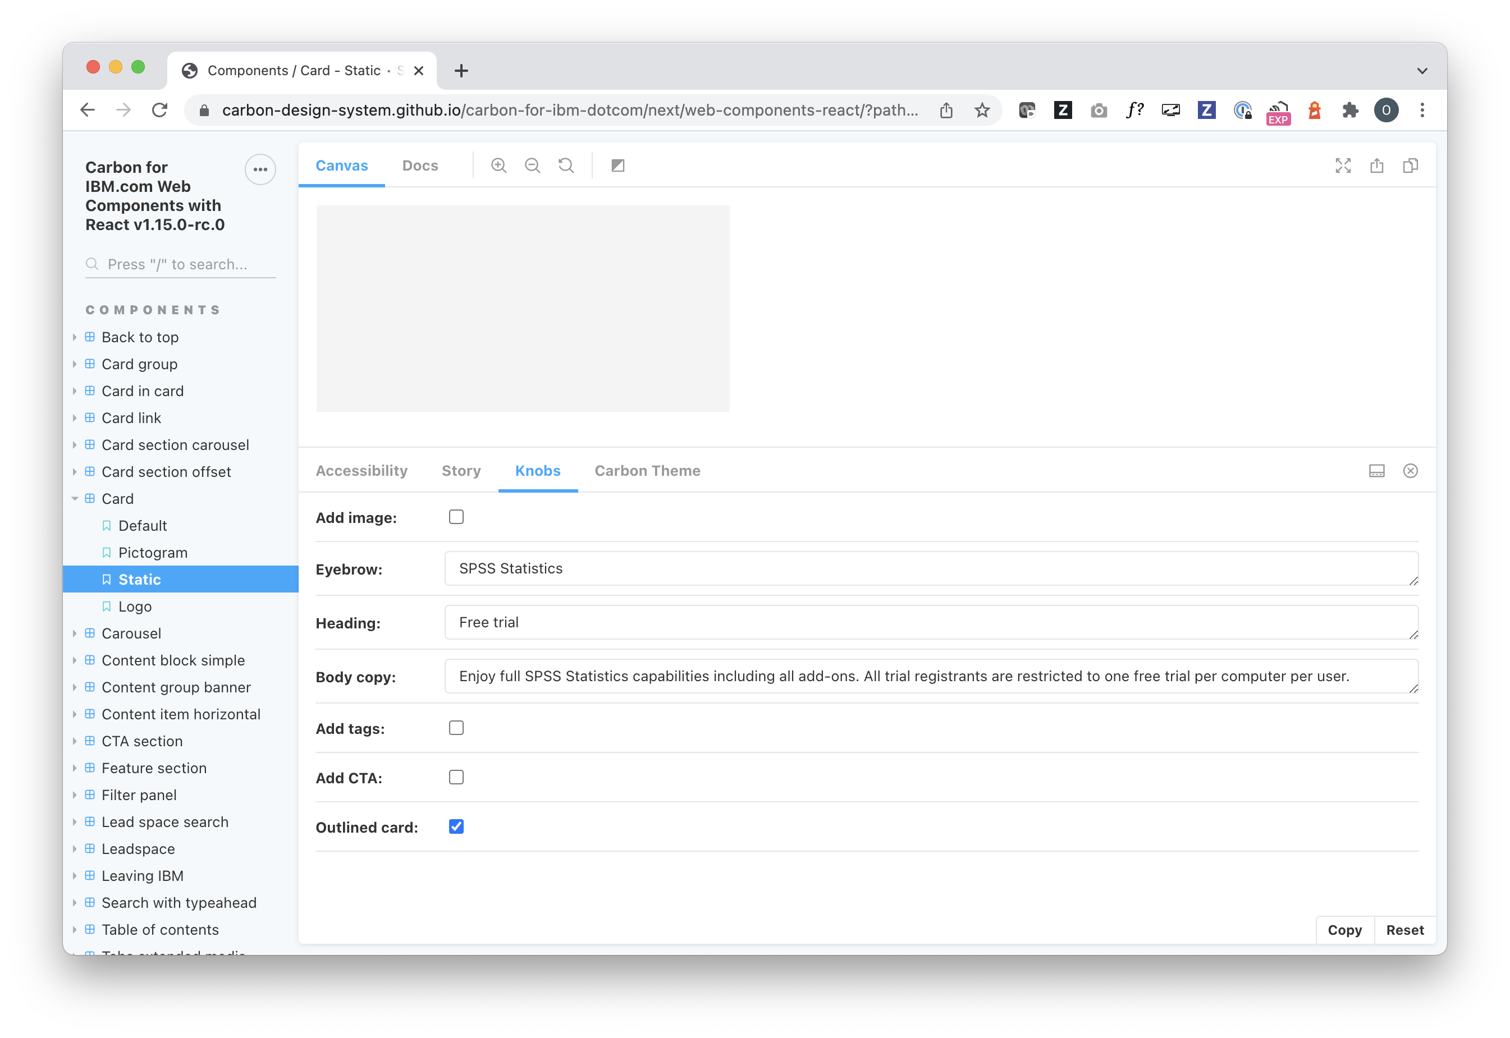
Task: Share the page from the address bar
Action: [946, 110]
